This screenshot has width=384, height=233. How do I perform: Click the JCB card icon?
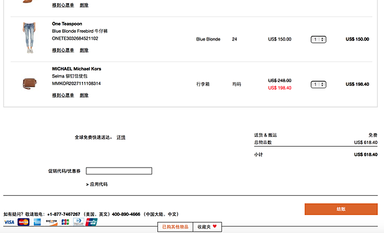point(65,222)
